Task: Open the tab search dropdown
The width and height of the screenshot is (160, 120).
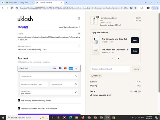Action: click(2, 3)
